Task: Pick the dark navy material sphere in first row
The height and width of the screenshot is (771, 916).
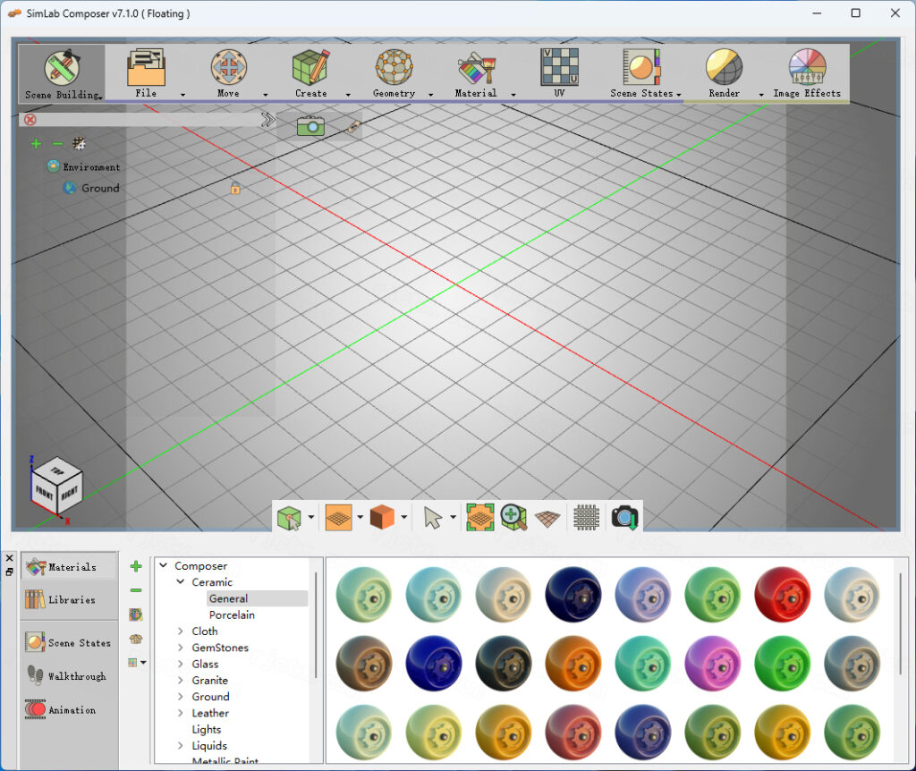Action: (573, 595)
